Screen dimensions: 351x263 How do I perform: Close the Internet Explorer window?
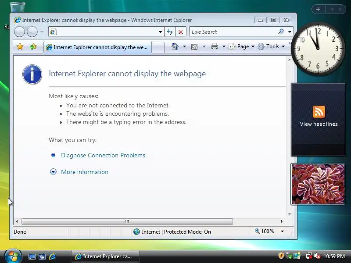(x=287, y=20)
